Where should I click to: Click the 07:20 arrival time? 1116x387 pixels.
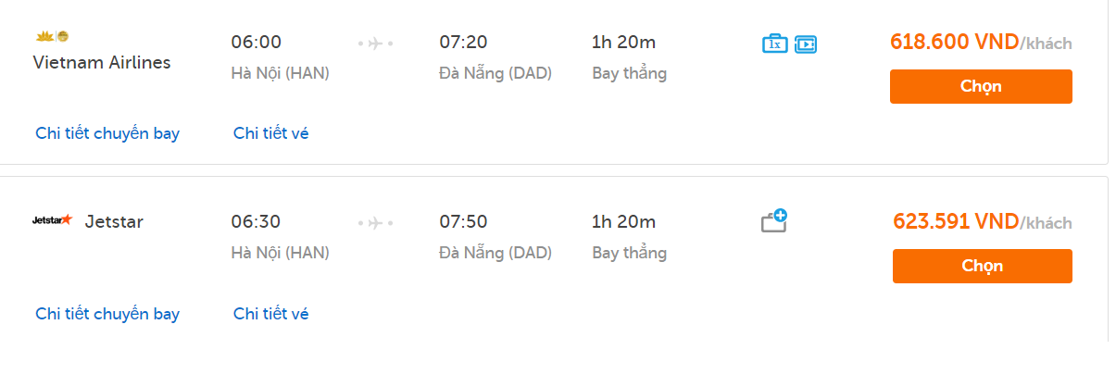coord(463,42)
